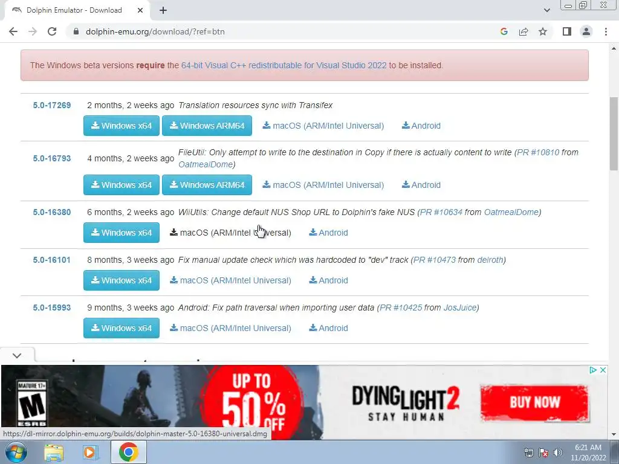The image size is (619, 464).
Task: Launch Windows Media Player from taskbar
Action: pyautogui.click(x=90, y=452)
